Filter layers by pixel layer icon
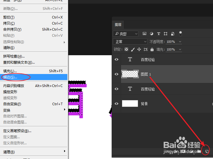Screen dimensions: 213x159 click(x=145, y=34)
